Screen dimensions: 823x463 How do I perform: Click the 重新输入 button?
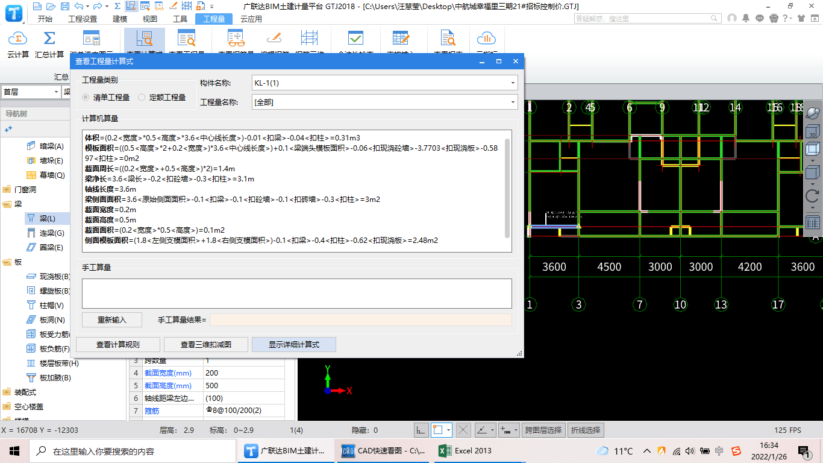click(x=111, y=320)
